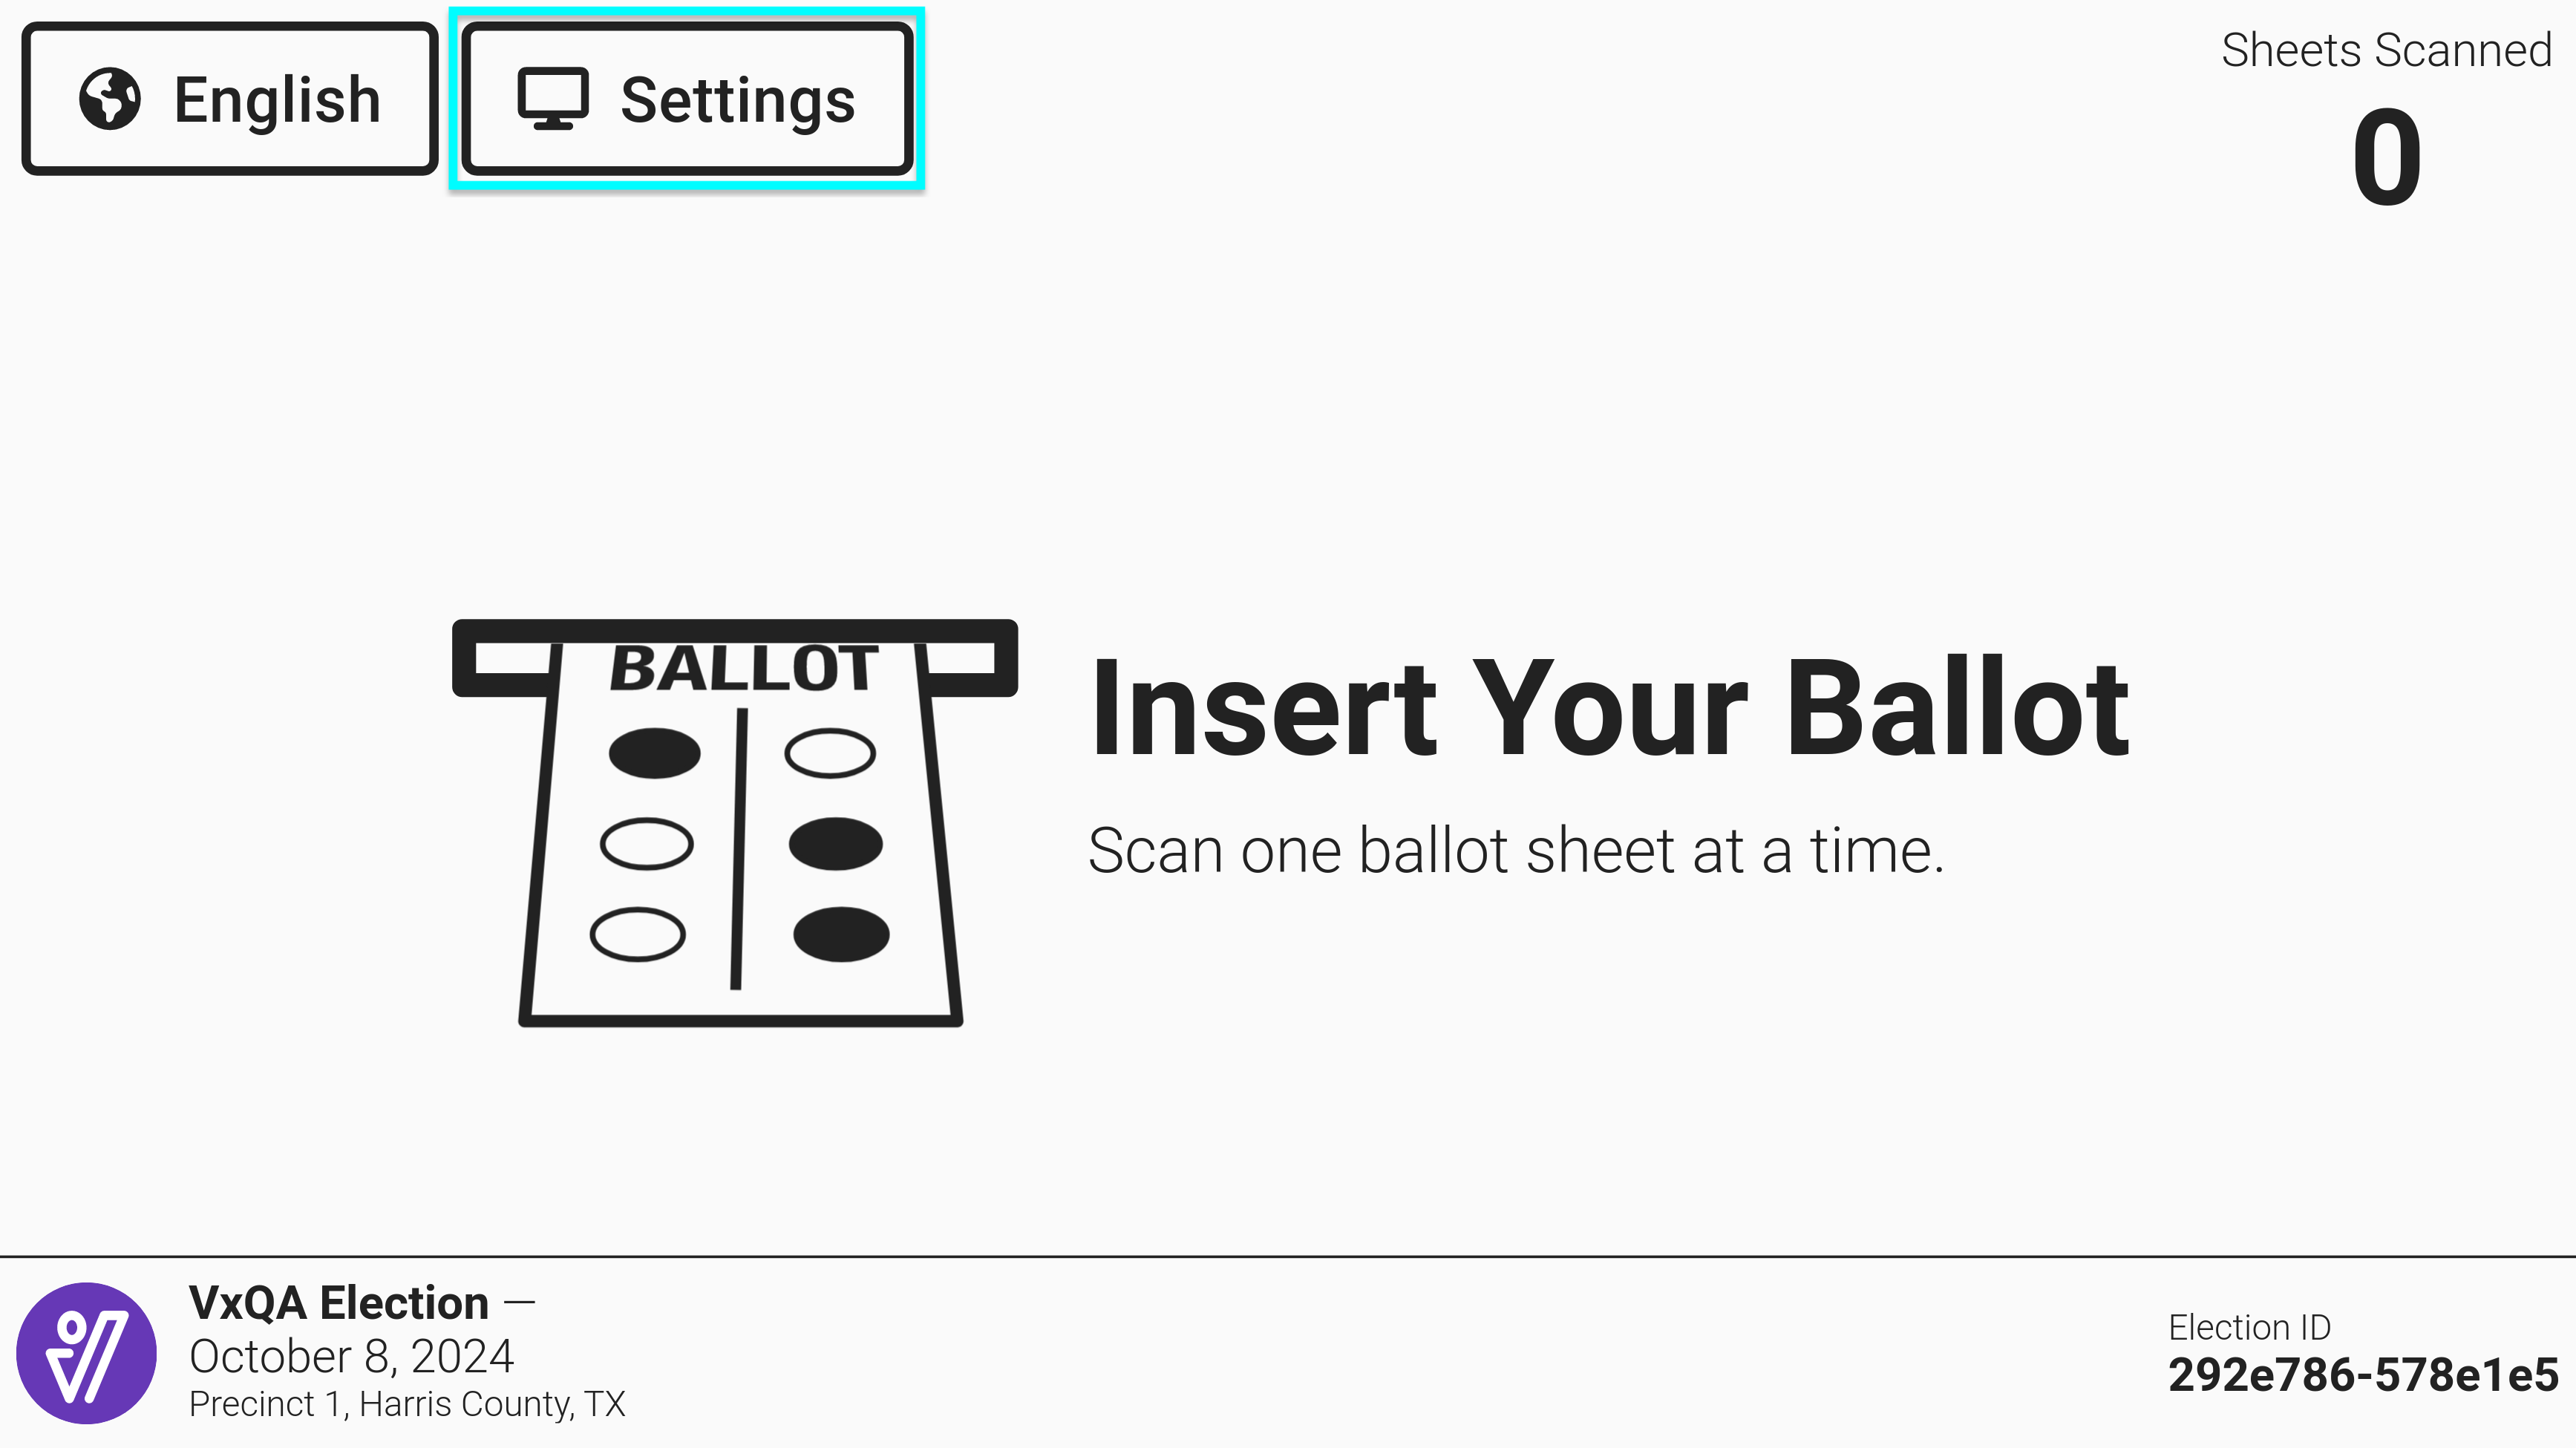Click the bottom-left empty oval on ballot graphic
Viewport: 2576px width, 1448px height.
coord(638,934)
